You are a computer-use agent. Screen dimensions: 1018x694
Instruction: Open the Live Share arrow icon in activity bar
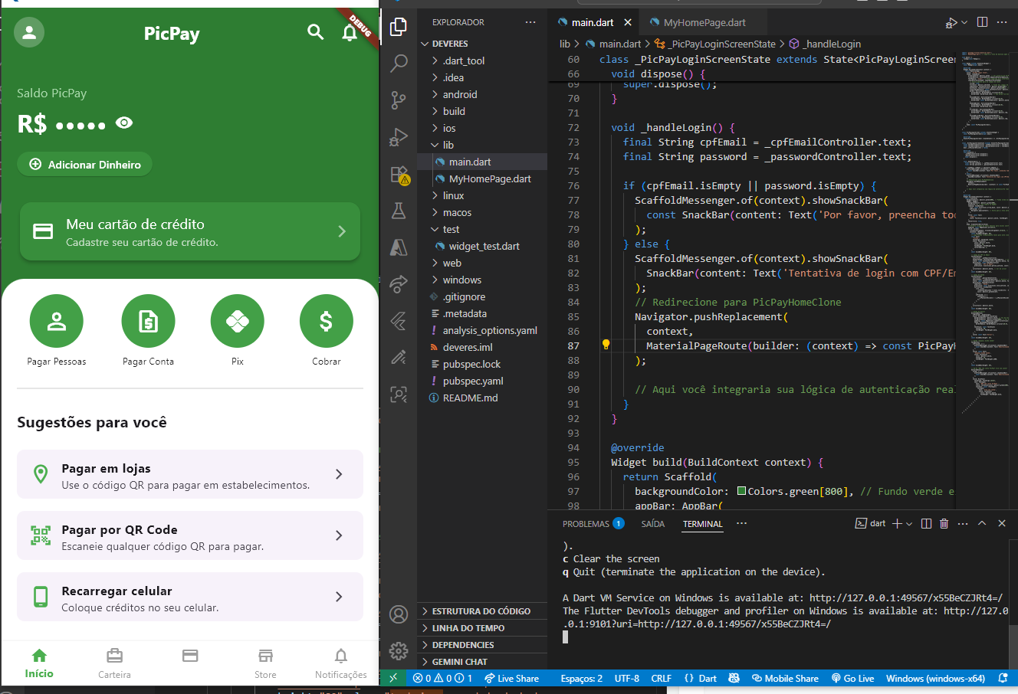point(399,284)
